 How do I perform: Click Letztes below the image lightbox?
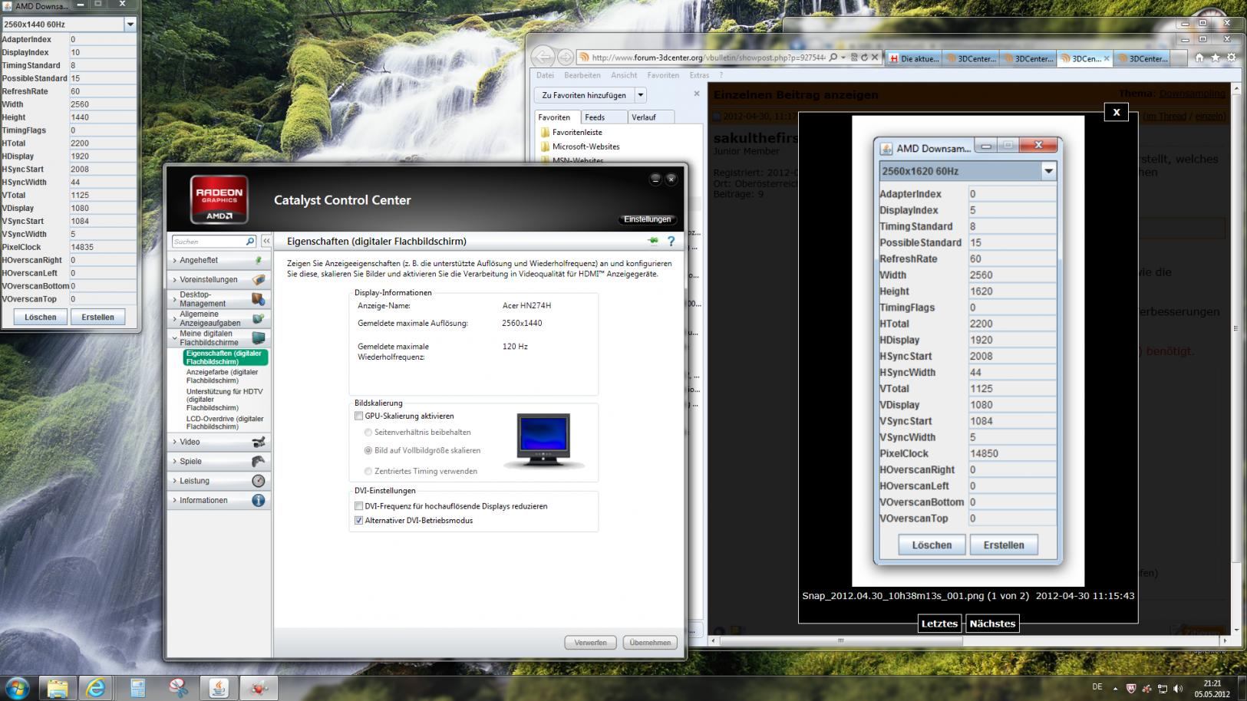click(939, 624)
